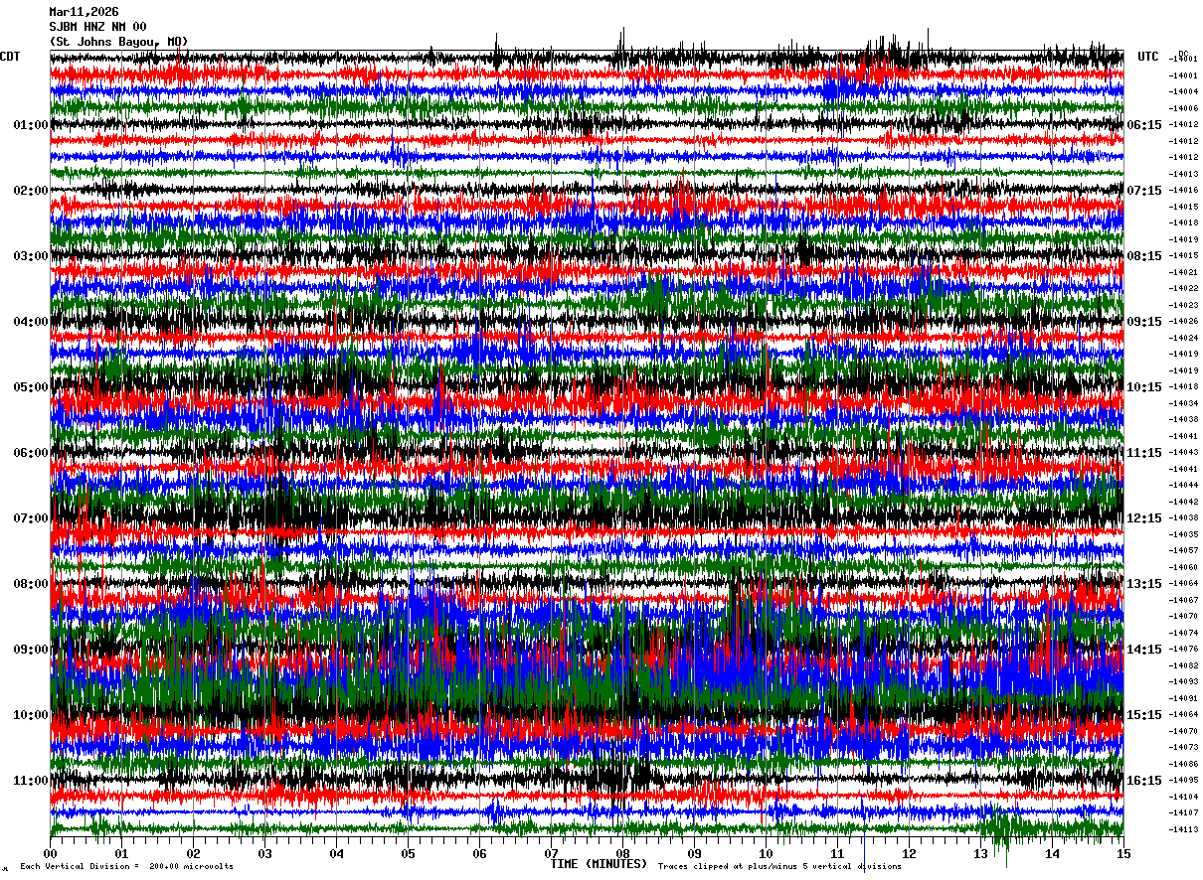Click the -14016 offset value
This screenshot has width=1203, height=880.
pyautogui.click(x=1183, y=190)
